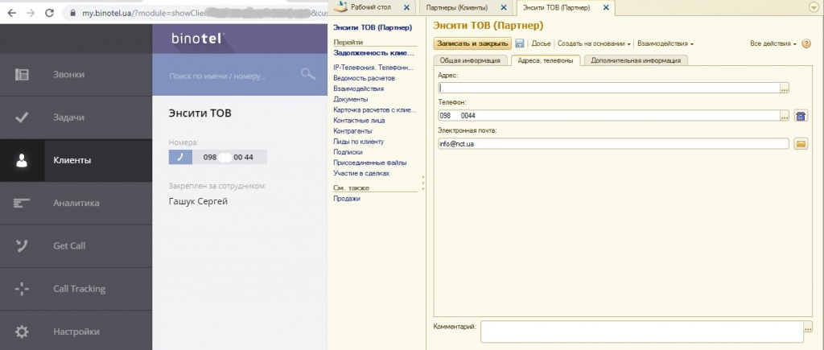The height and width of the screenshot is (350, 824).
Task: Click Записать и закрыть button
Action: 472,43
